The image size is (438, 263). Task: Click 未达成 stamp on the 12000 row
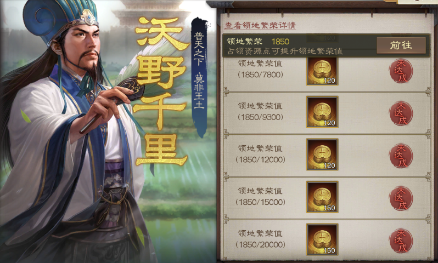click(x=401, y=156)
